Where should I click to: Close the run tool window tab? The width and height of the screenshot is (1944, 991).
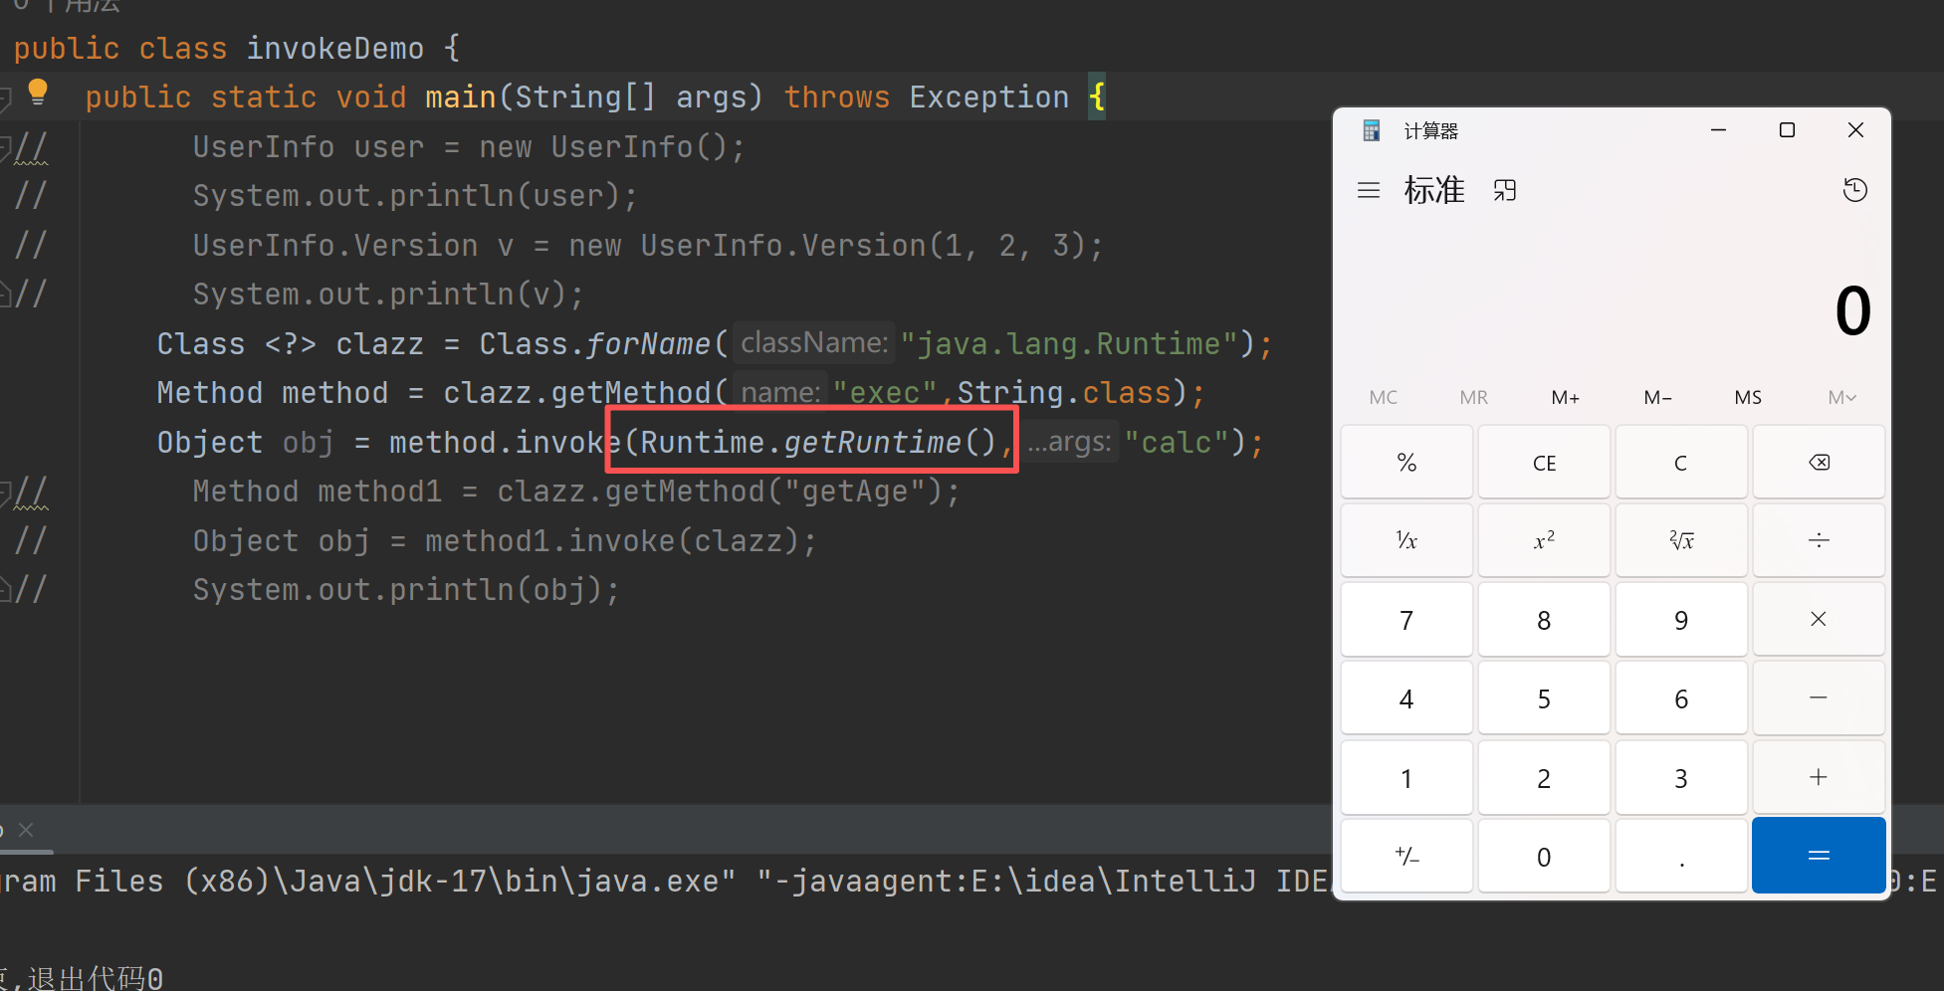pyautogui.click(x=27, y=830)
